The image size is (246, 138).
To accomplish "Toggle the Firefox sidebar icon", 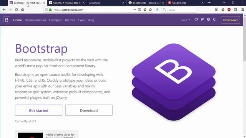I will tap(235, 10).
